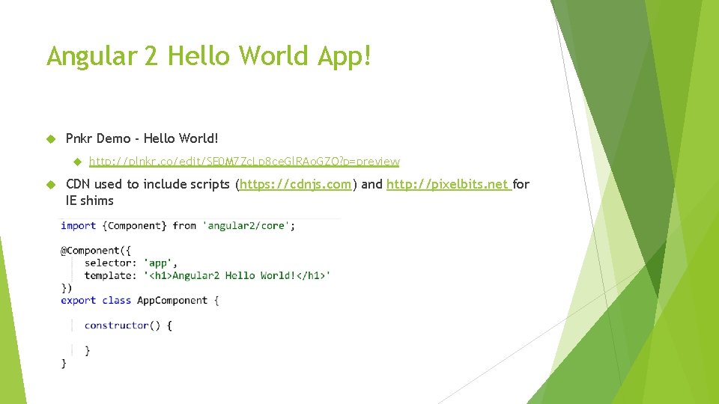
Task: Click the selector: 'app' code line
Action: coord(130,263)
